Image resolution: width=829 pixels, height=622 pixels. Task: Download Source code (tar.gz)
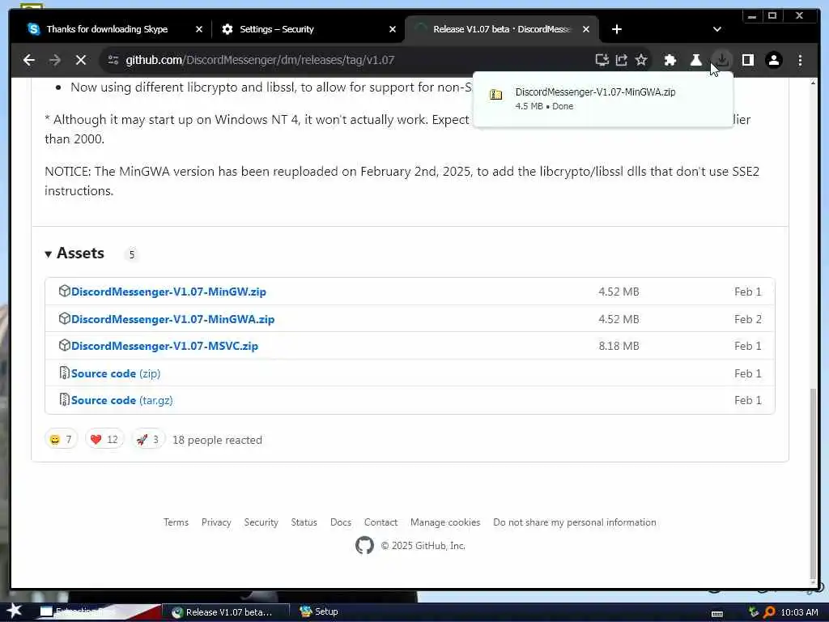(121, 400)
